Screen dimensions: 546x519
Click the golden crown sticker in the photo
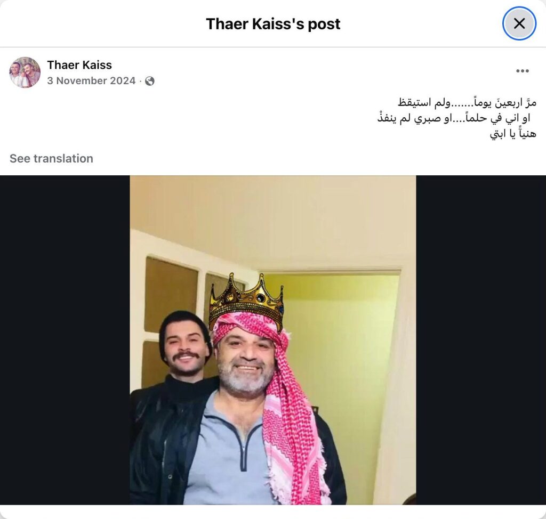pos(246,302)
